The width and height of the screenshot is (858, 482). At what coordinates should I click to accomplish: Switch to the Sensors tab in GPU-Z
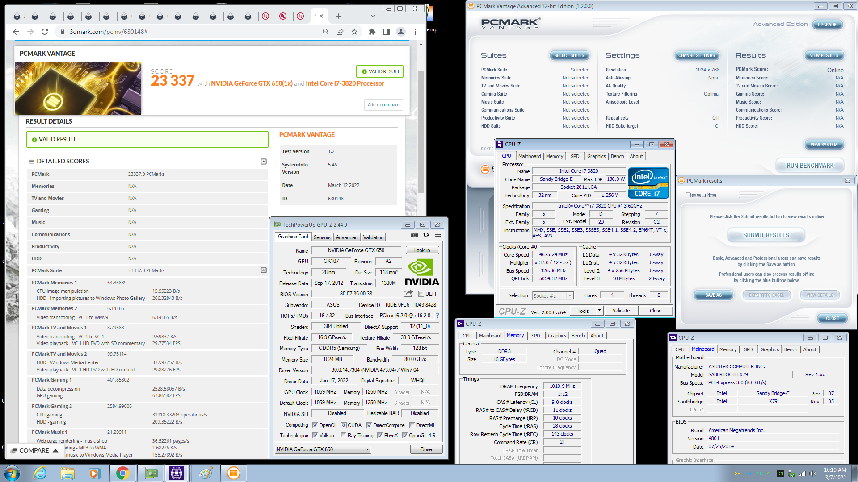coord(322,237)
